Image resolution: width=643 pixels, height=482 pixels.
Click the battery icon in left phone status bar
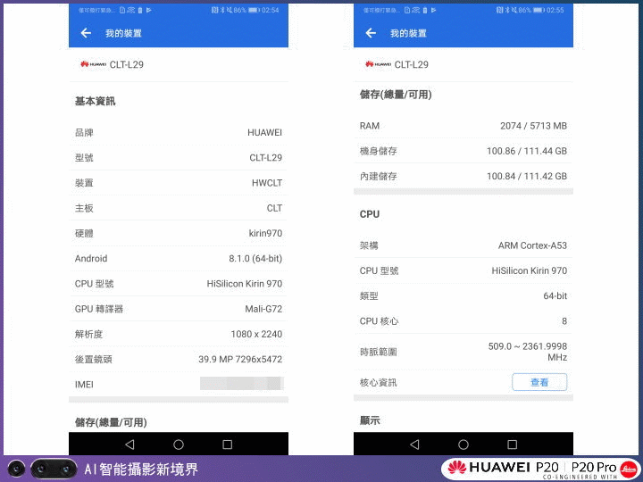point(253,10)
